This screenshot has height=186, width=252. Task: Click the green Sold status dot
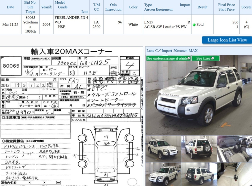point(194,25)
